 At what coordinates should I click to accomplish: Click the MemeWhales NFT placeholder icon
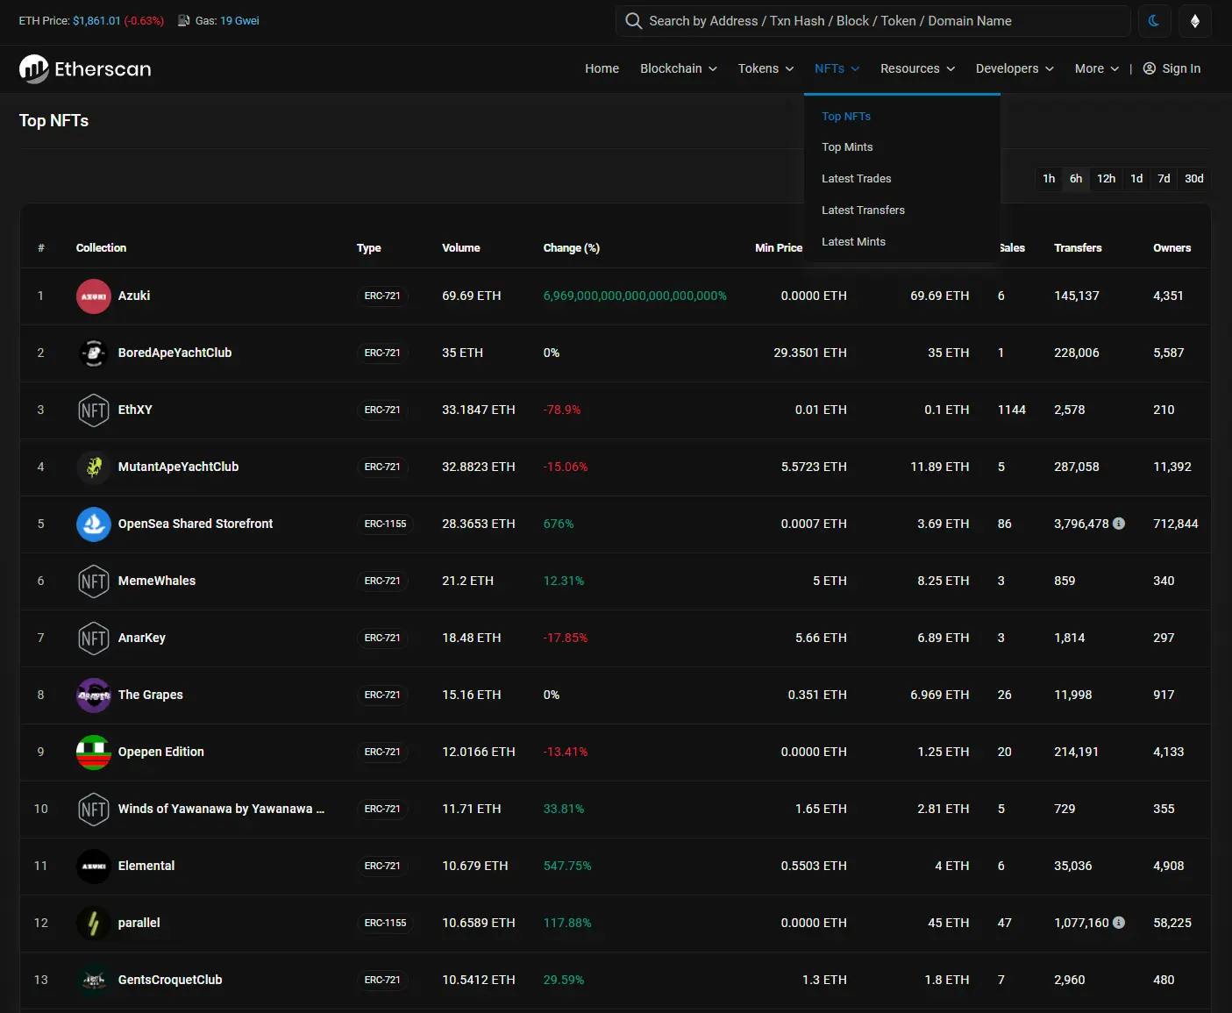click(x=94, y=581)
